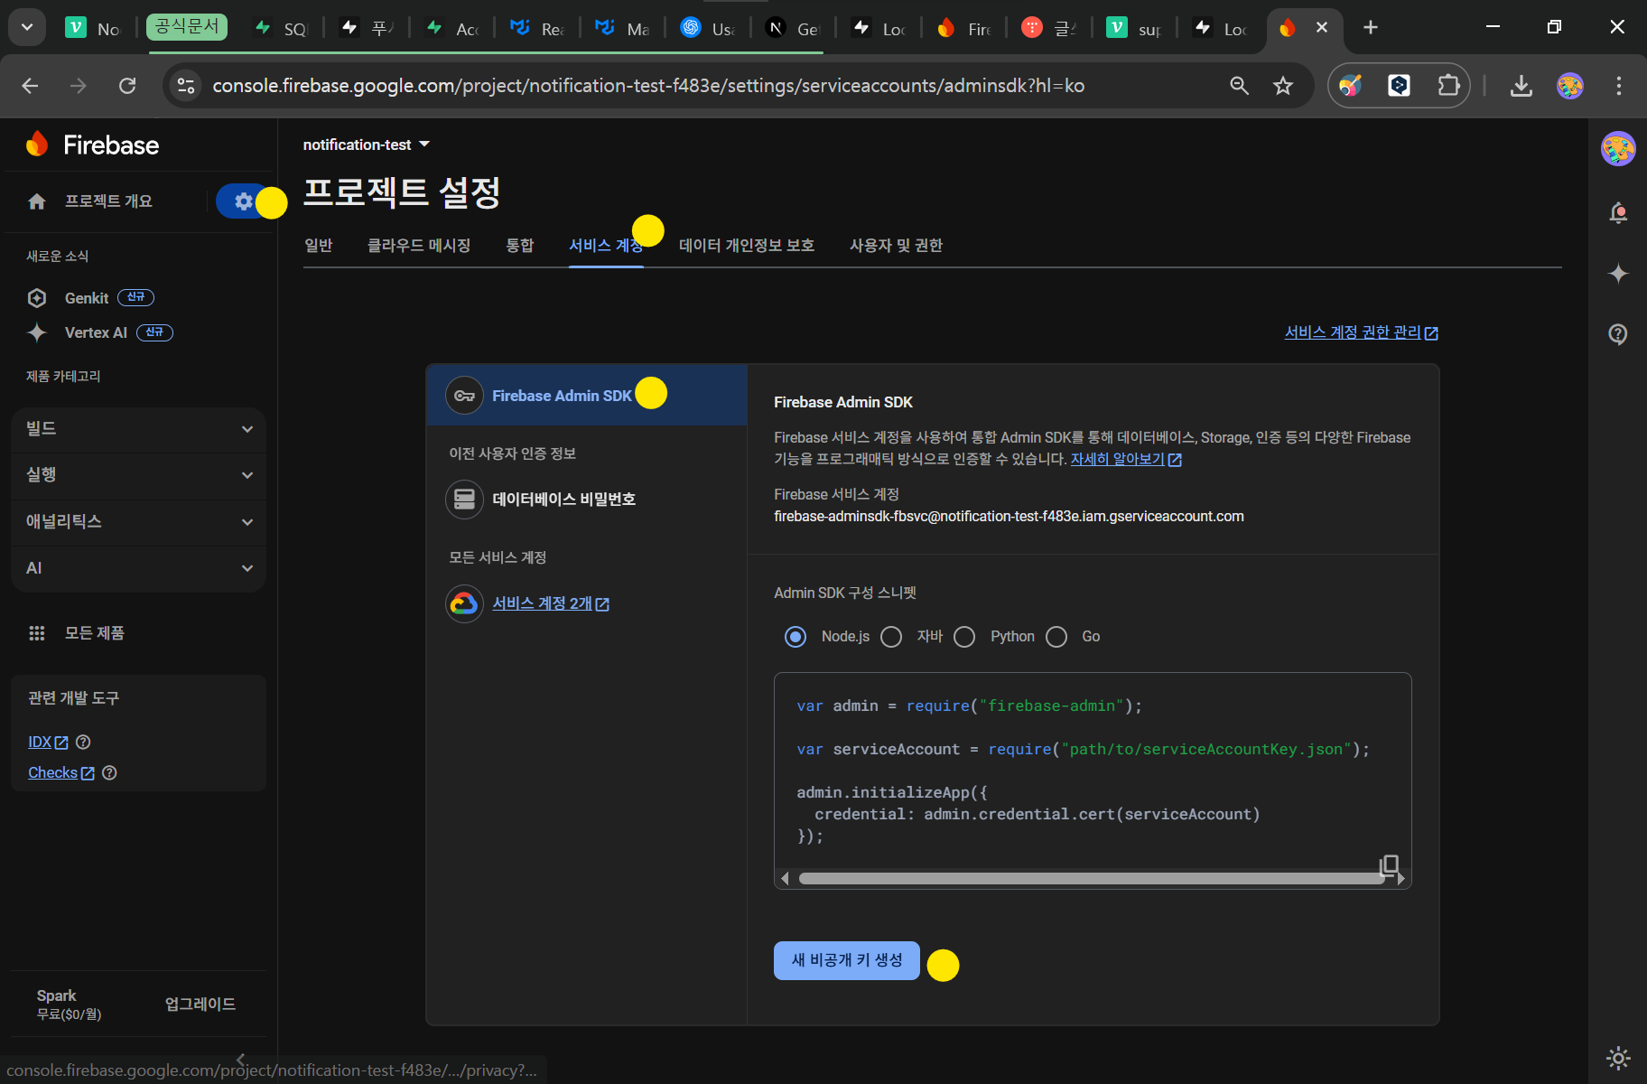Open the Checks link
The image size is (1647, 1084).
pyautogui.click(x=60, y=773)
